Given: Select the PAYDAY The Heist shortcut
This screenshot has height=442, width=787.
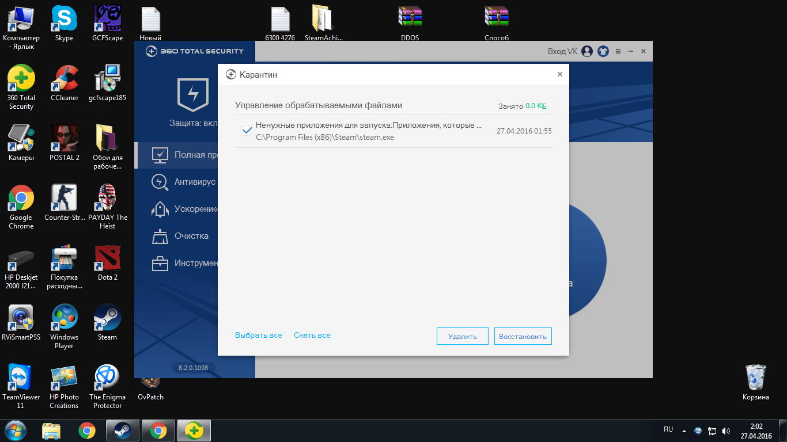Looking at the screenshot, I should 108,207.
